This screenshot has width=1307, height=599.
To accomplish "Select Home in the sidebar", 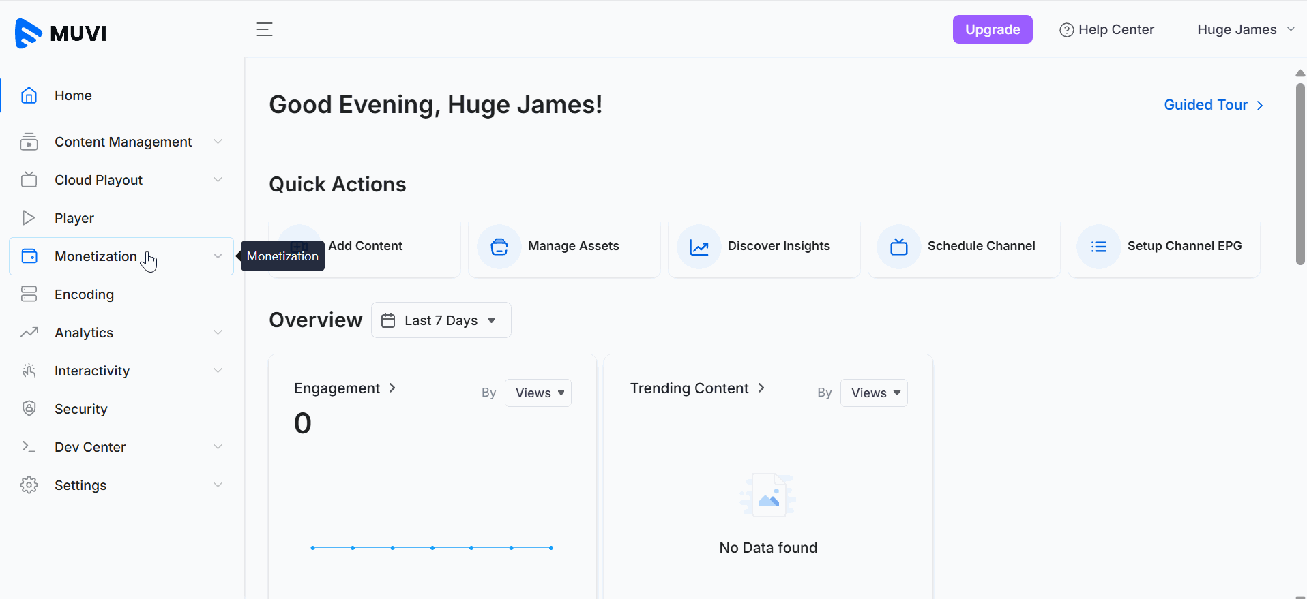I will [x=73, y=95].
